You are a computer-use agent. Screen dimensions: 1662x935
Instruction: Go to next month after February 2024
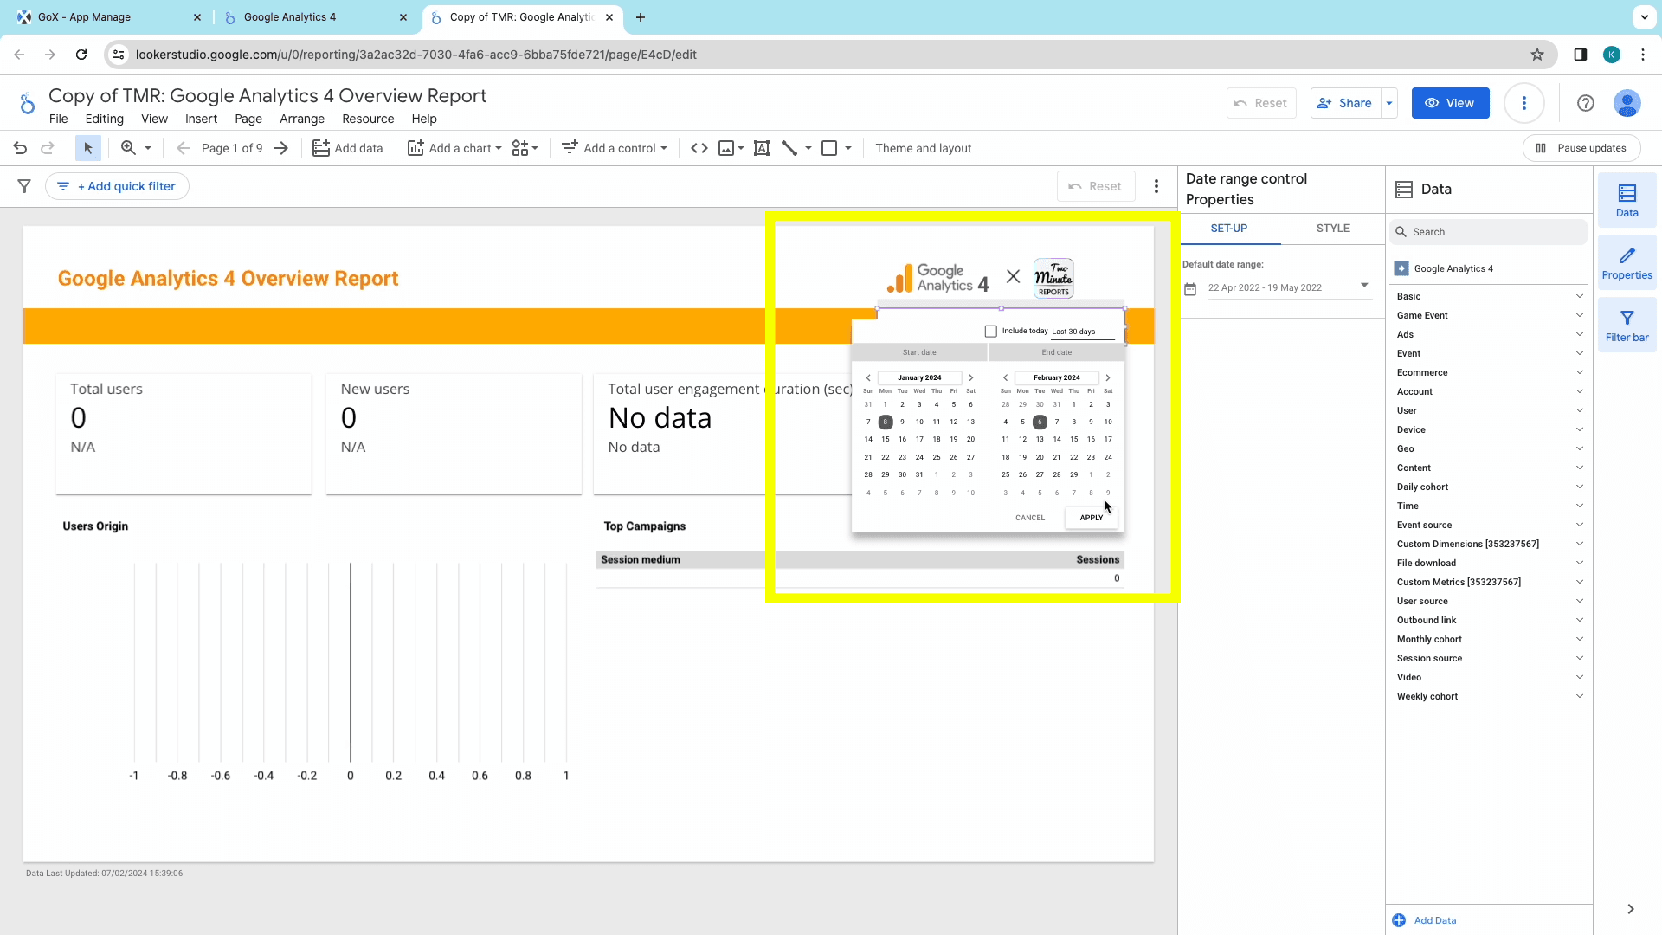point(1108,377)
